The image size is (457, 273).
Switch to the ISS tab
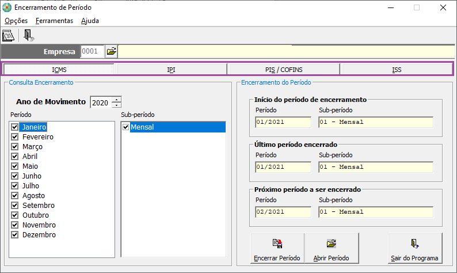coord(397,70)
